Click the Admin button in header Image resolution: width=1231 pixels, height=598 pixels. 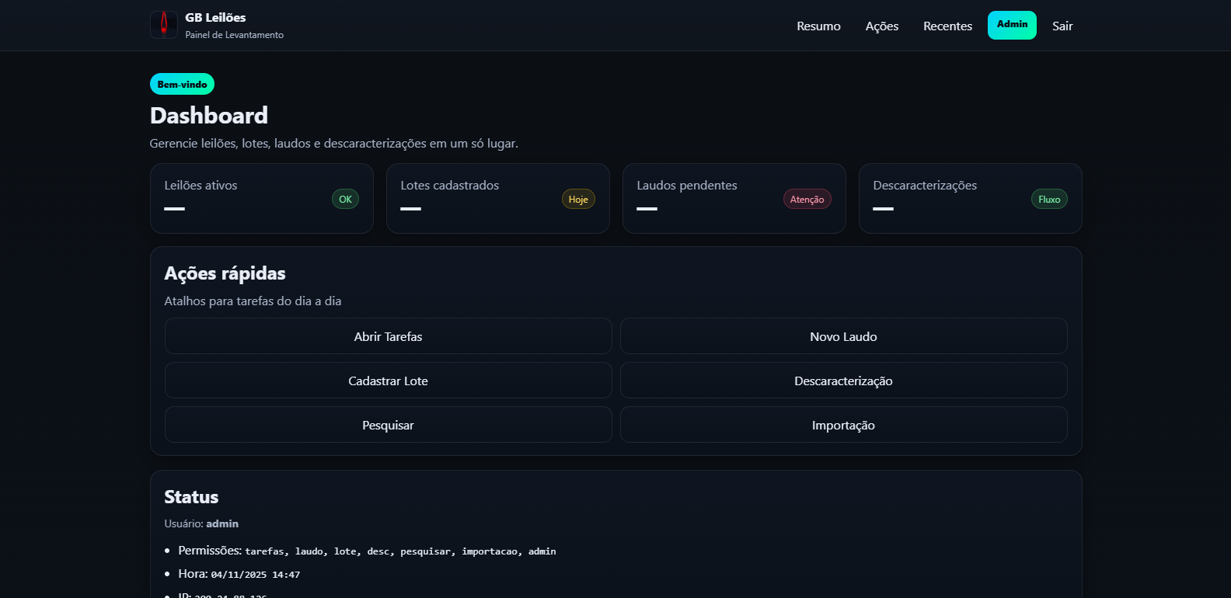click(x=1011, y=25)
